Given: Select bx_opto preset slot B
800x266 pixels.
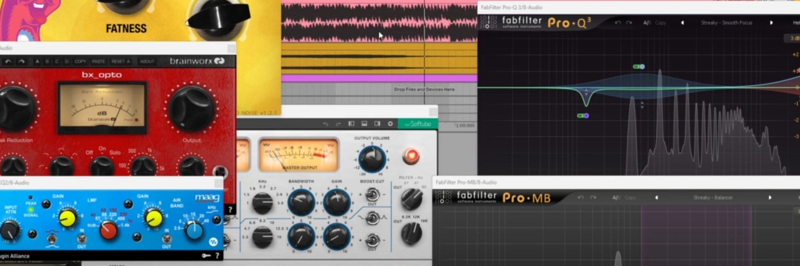Looking at the screenshot, I should (47, 61).
